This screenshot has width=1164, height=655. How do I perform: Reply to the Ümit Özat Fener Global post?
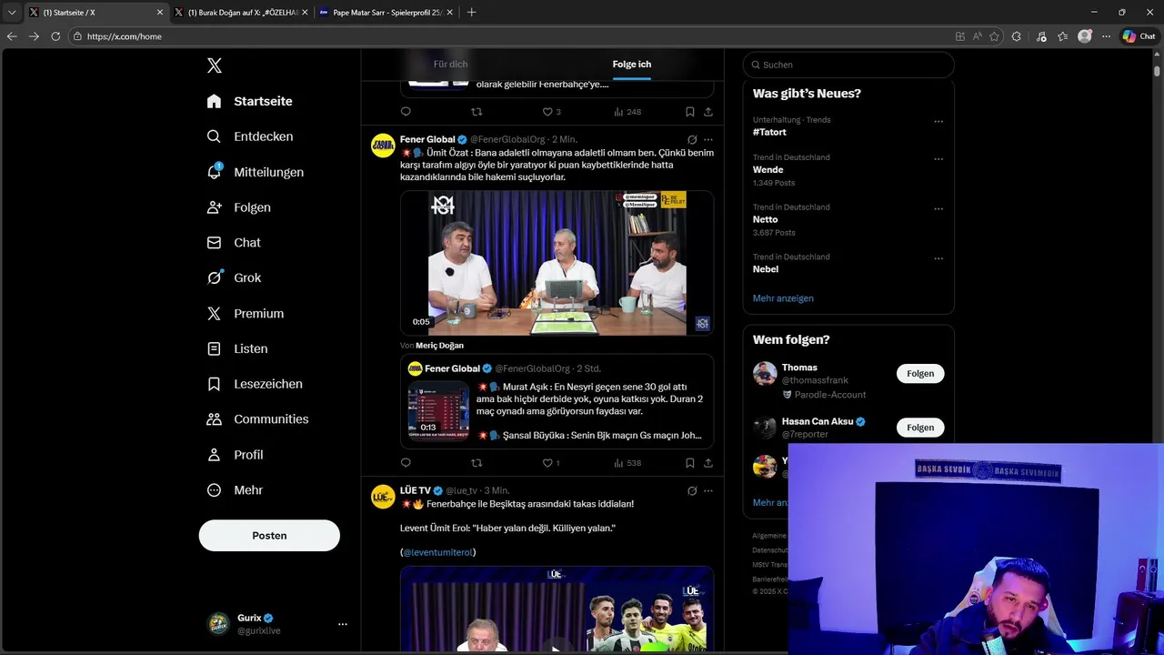(406, 463)
